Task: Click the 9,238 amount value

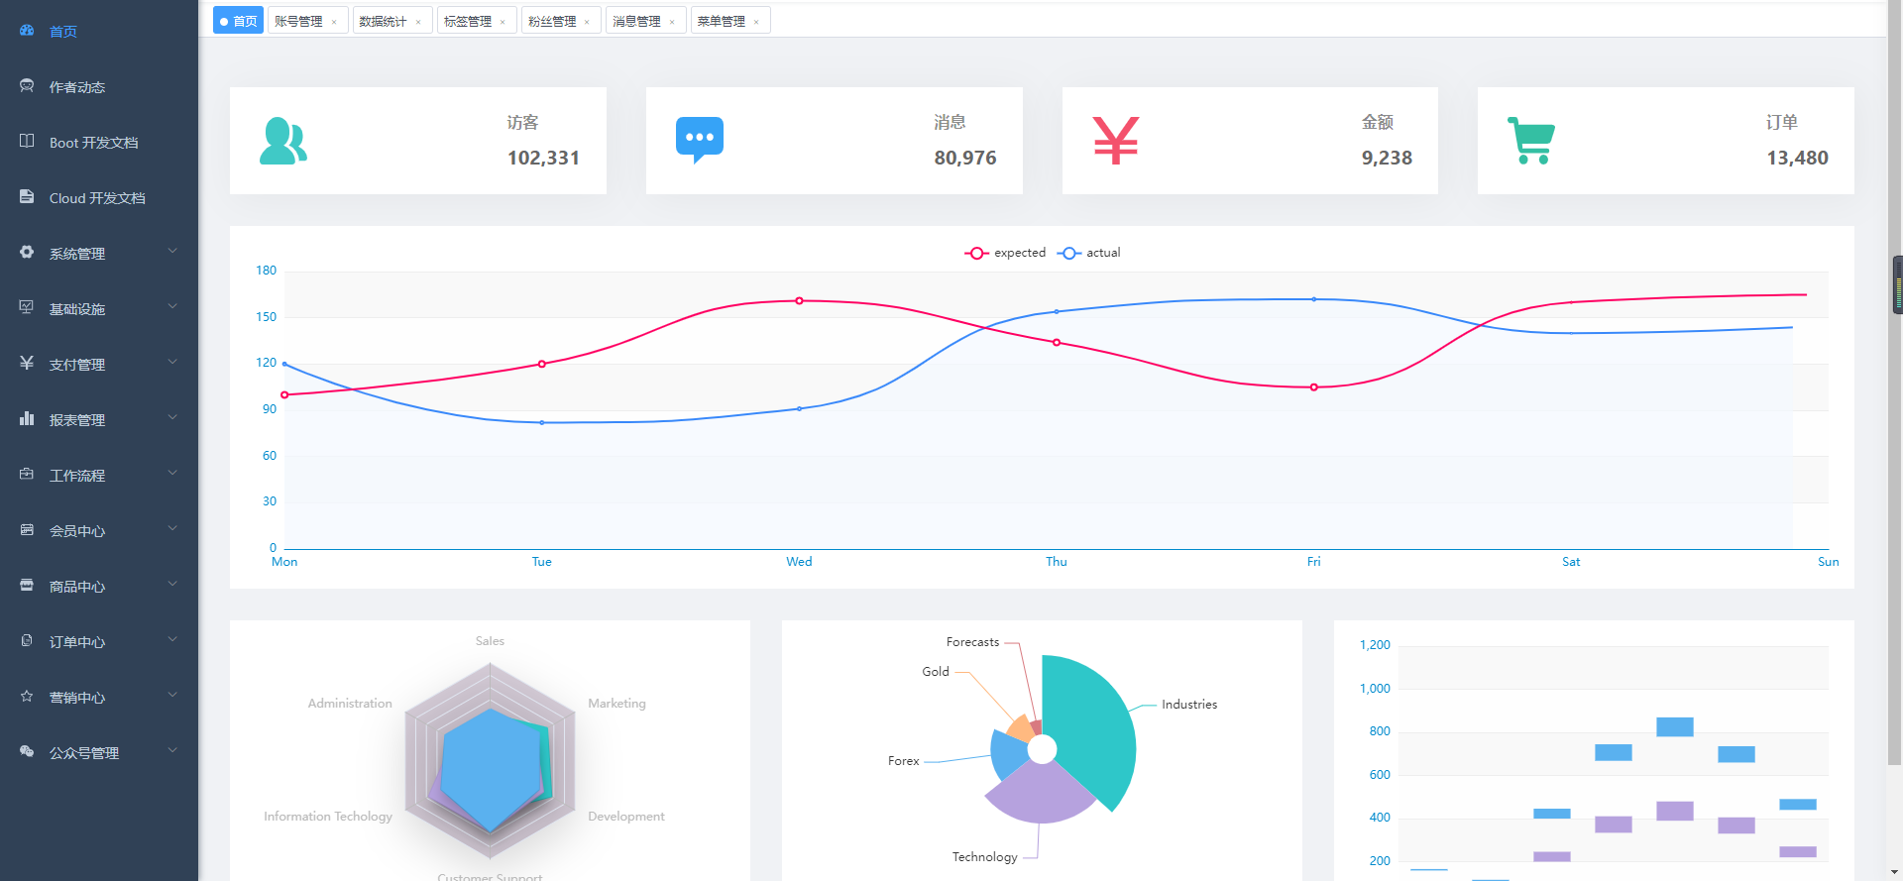Action: point(1387,158)
